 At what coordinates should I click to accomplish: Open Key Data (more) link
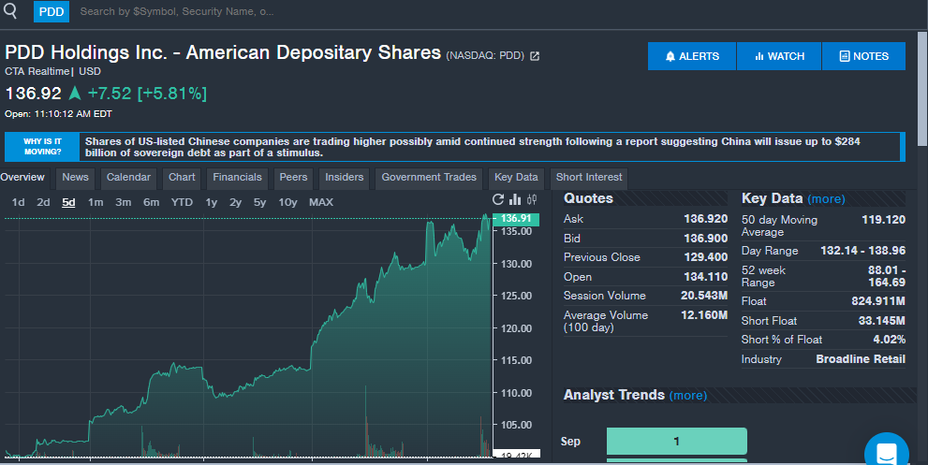pos(826,198)
